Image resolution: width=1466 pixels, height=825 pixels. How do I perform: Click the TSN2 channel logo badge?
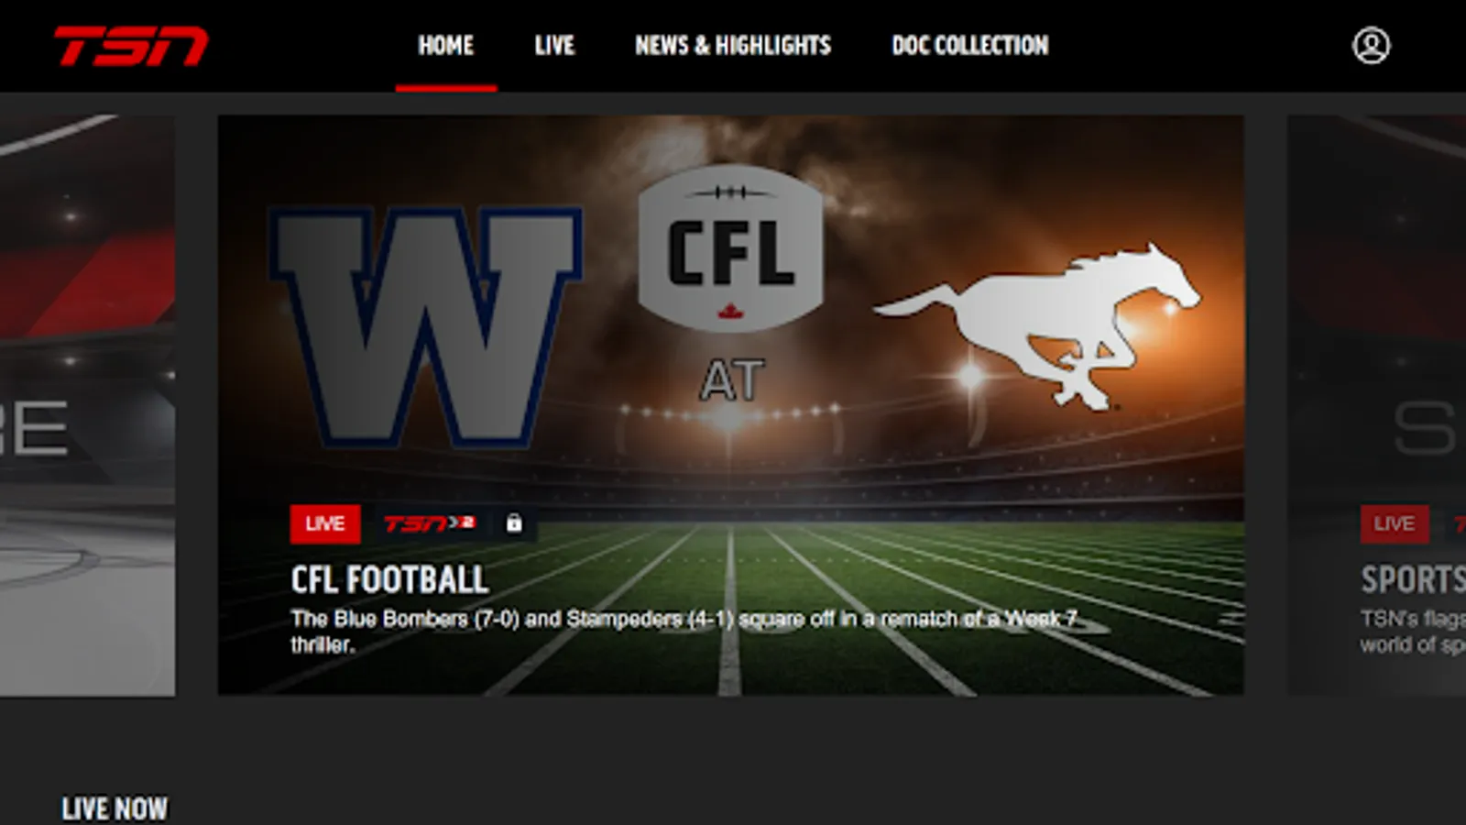(429, 523)
